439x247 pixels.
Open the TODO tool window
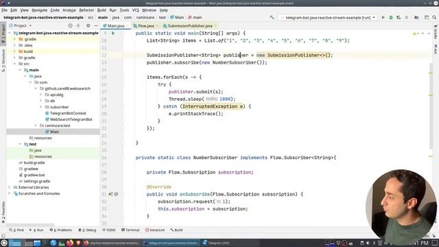pyautogui.click(x=109, y=230)
